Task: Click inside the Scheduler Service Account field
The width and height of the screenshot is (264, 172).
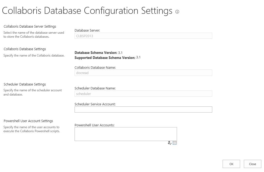Action: [143, 109]
